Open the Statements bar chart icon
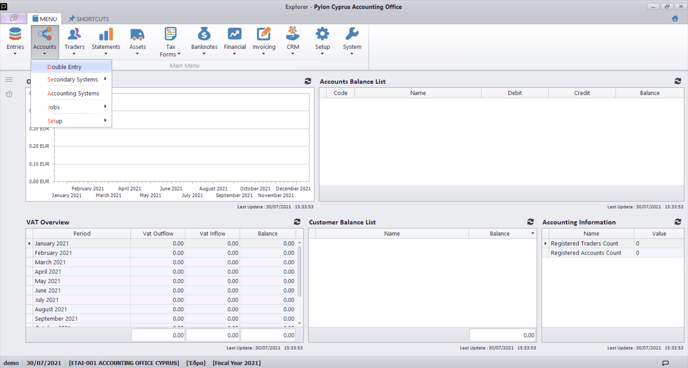The height and width of the screenshot is (368, 688). click(x=106, y=34)
